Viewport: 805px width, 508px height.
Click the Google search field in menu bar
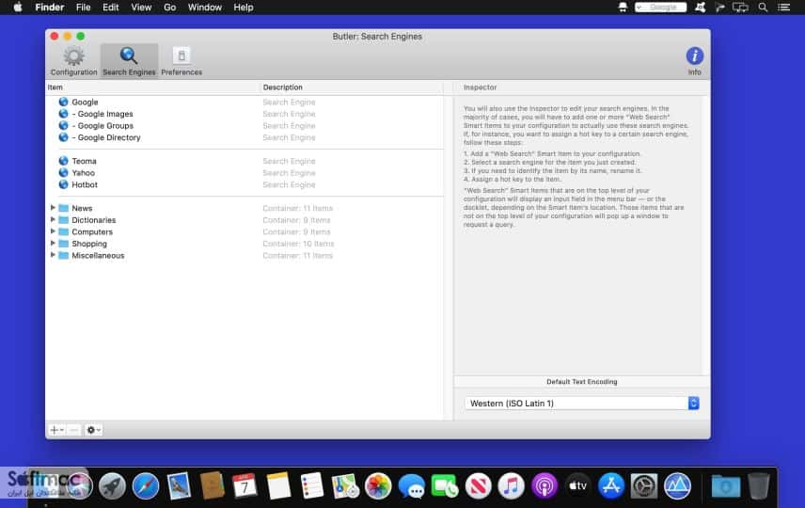point(660,8)
